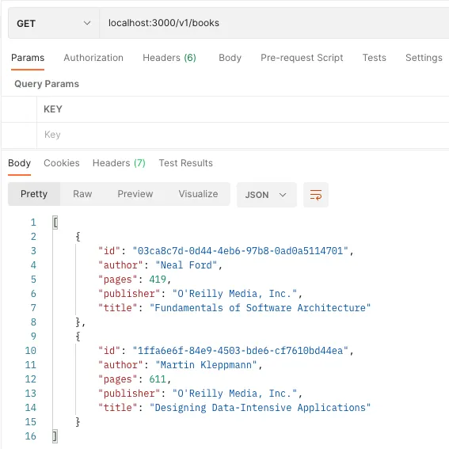The width and height of the screenshot is (449, 449).
Task: Open the Settings tab
Action: pos(424,58)
